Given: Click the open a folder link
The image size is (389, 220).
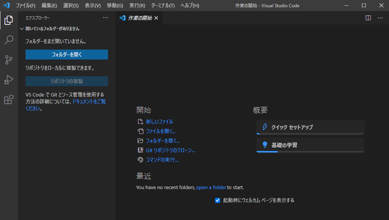Looking at the screenshot, I should 211,187.
